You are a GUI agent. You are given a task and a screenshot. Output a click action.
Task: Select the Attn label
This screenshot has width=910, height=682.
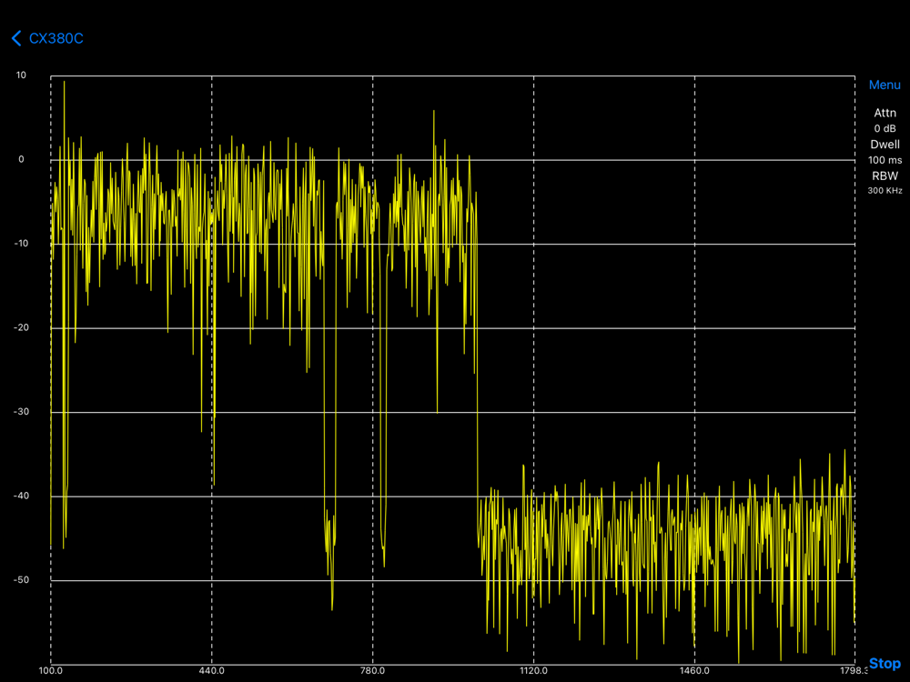point(885,113)
